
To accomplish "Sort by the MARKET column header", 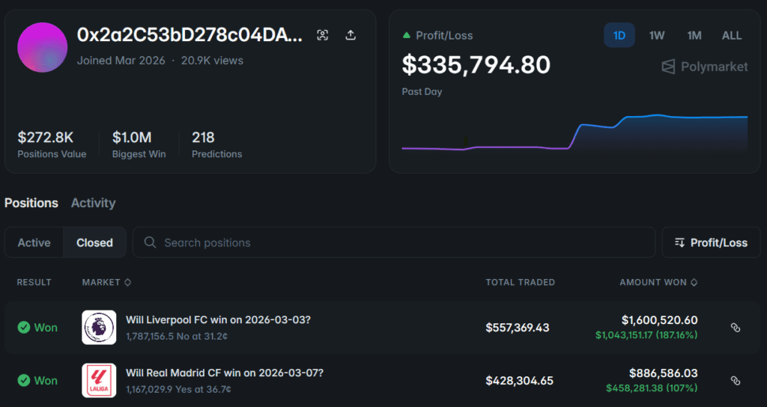I will click(106, 282).
